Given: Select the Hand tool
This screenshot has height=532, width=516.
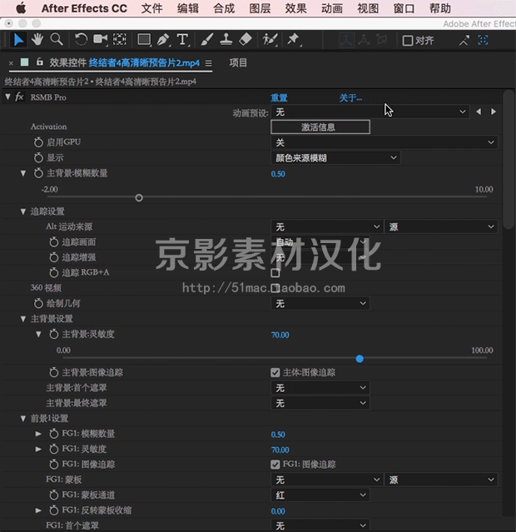Looking at the screenshot, I should [x=37, y=40].
